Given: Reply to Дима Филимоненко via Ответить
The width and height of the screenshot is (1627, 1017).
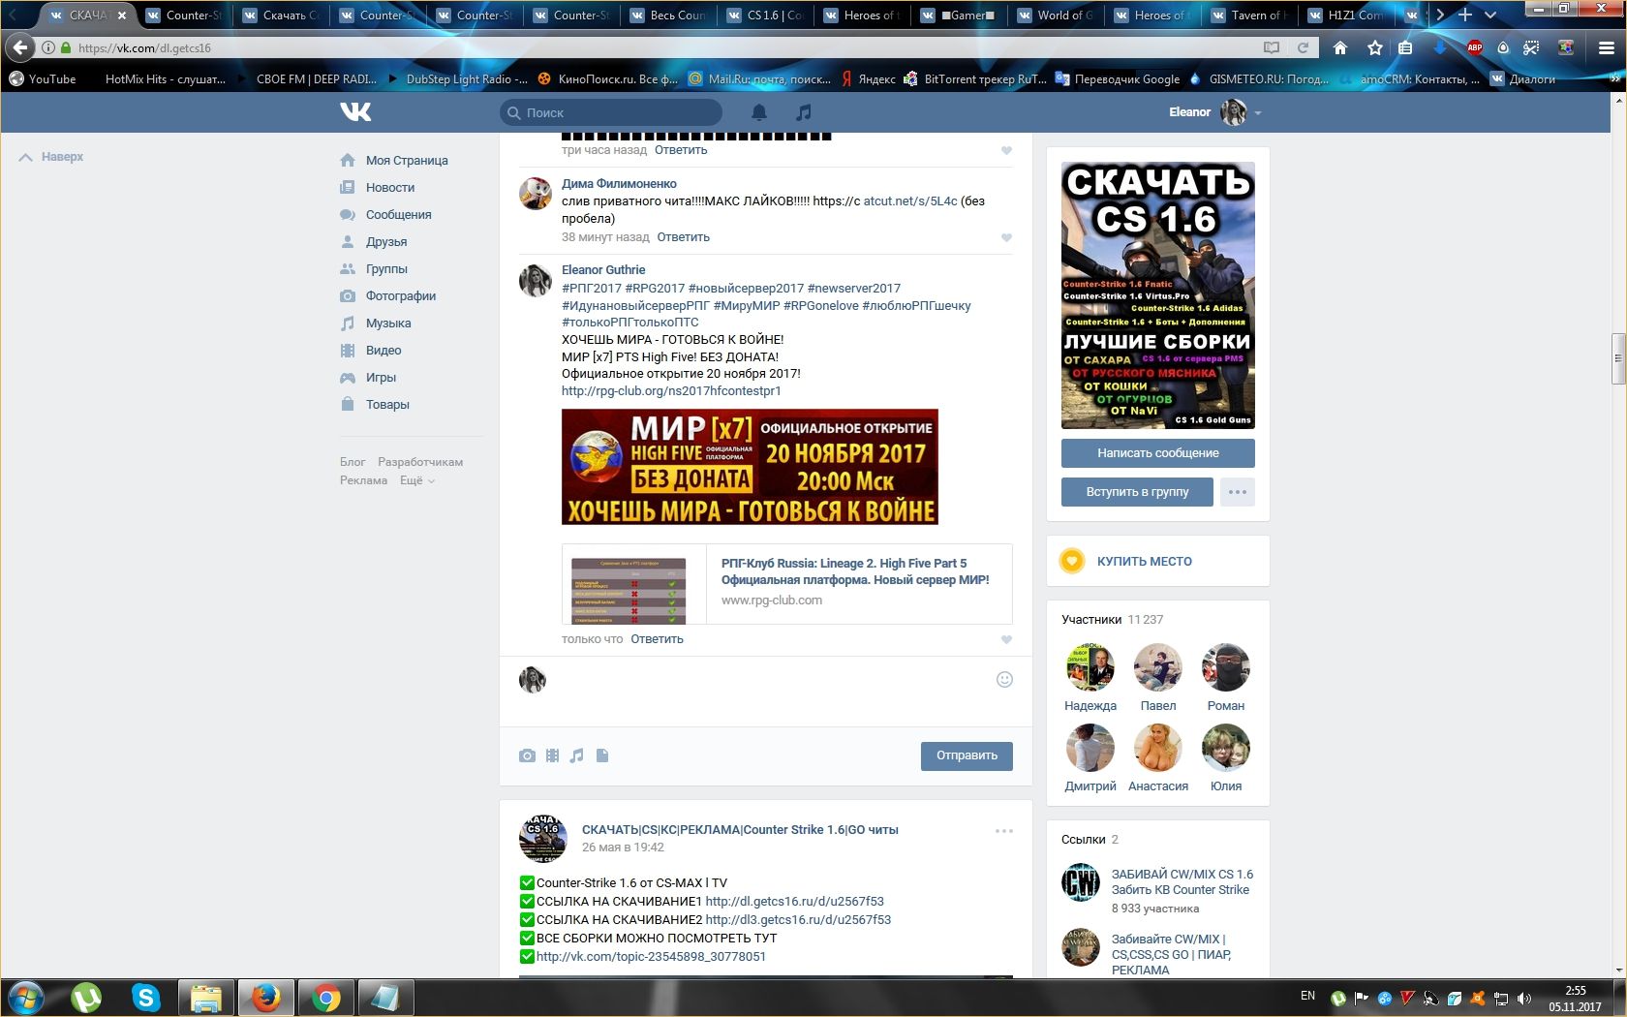Looking at the screenshot, I should pyautogui.click(x=683, y=237).
